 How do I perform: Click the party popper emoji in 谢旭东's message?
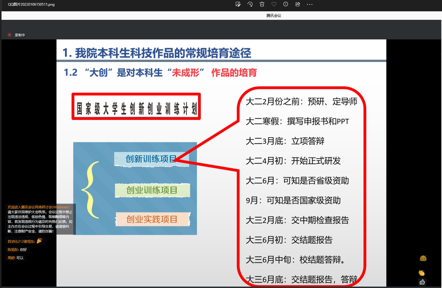point(39,241)
